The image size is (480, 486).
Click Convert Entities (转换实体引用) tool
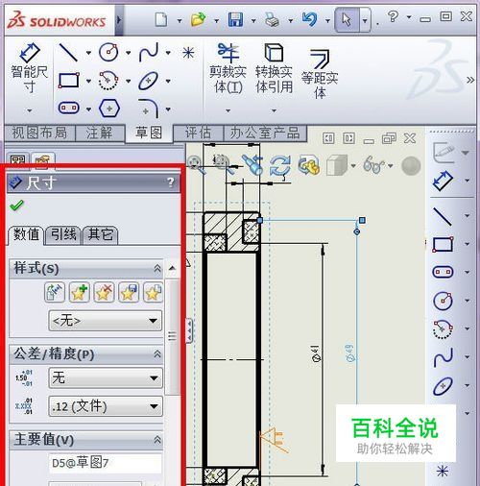[274, 68]
